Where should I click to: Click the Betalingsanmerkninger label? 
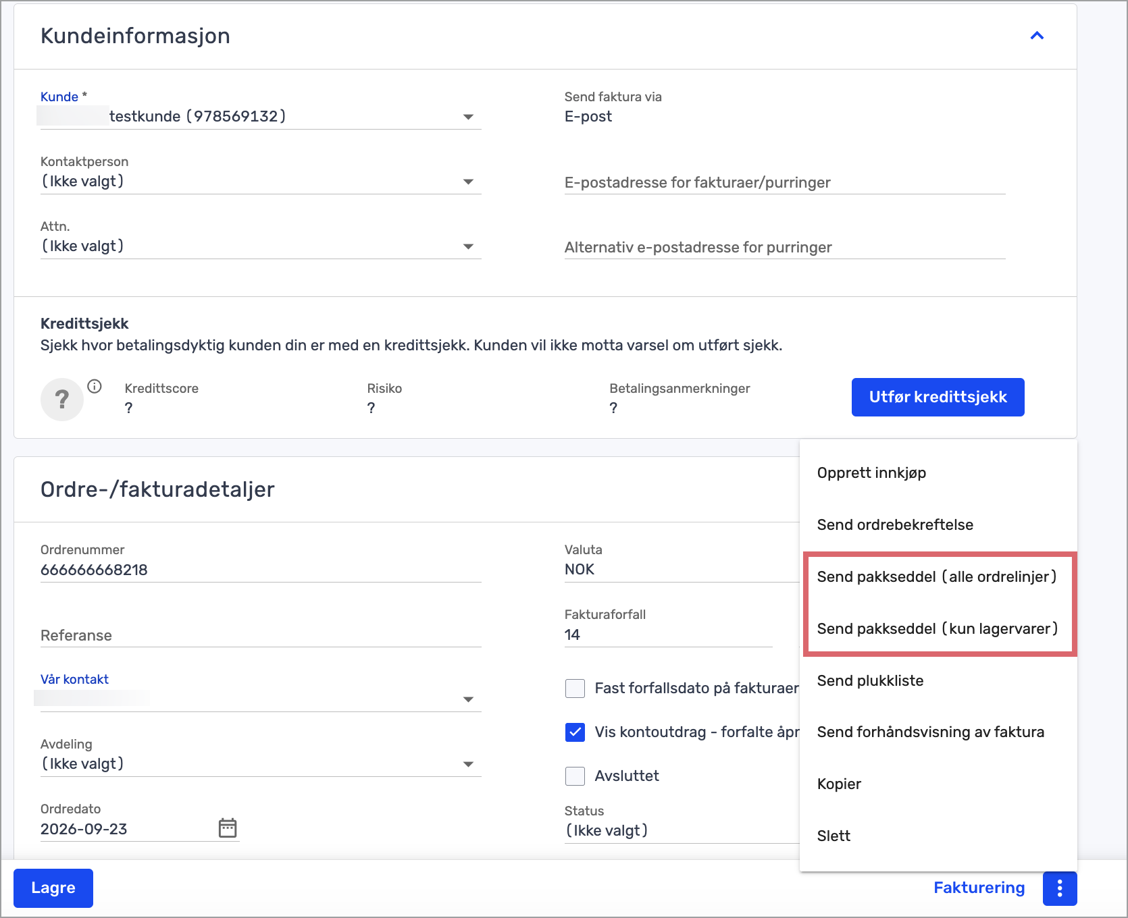click(x=680, y=388)
